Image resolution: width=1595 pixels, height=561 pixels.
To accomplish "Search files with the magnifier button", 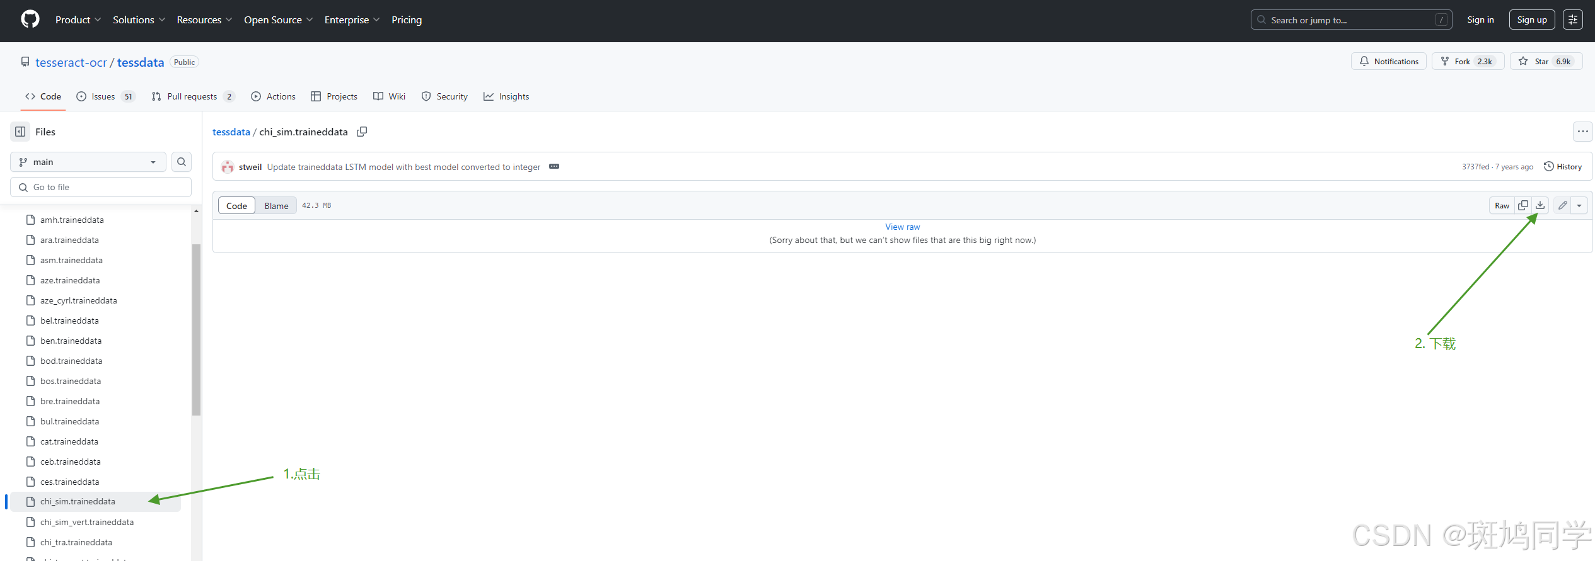I will coord(182,162).
